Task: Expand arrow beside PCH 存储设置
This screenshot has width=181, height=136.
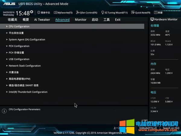Action: (x=7, y=53)
